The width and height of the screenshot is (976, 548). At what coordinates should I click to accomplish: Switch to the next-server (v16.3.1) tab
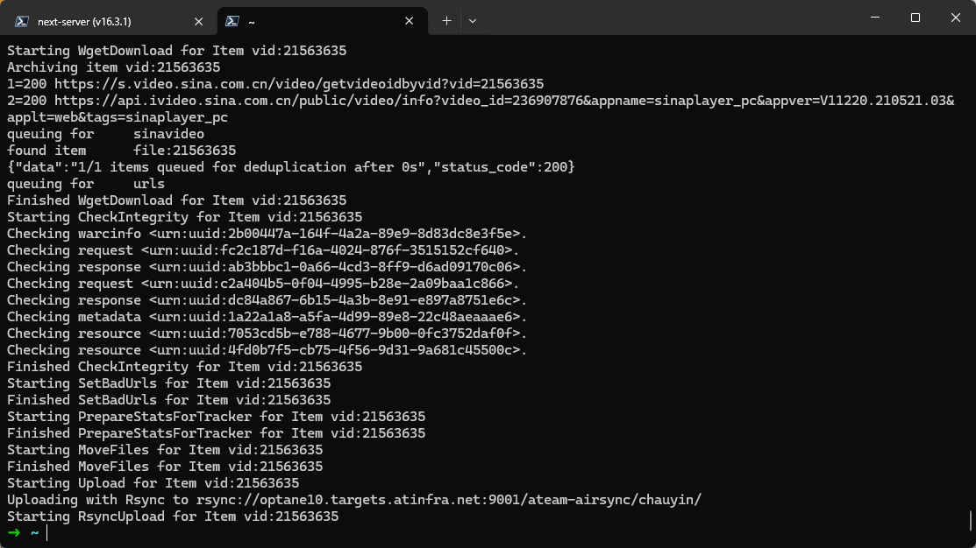(x=85, y=22)
